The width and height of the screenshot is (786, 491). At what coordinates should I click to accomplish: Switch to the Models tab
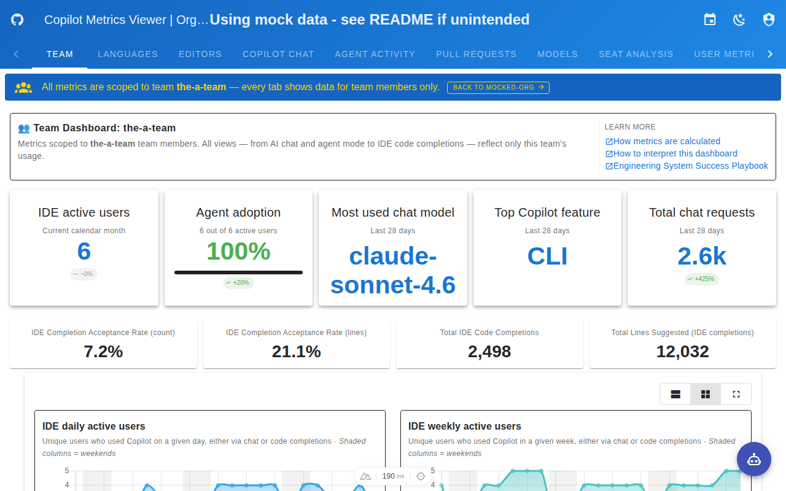pos(558,54)
